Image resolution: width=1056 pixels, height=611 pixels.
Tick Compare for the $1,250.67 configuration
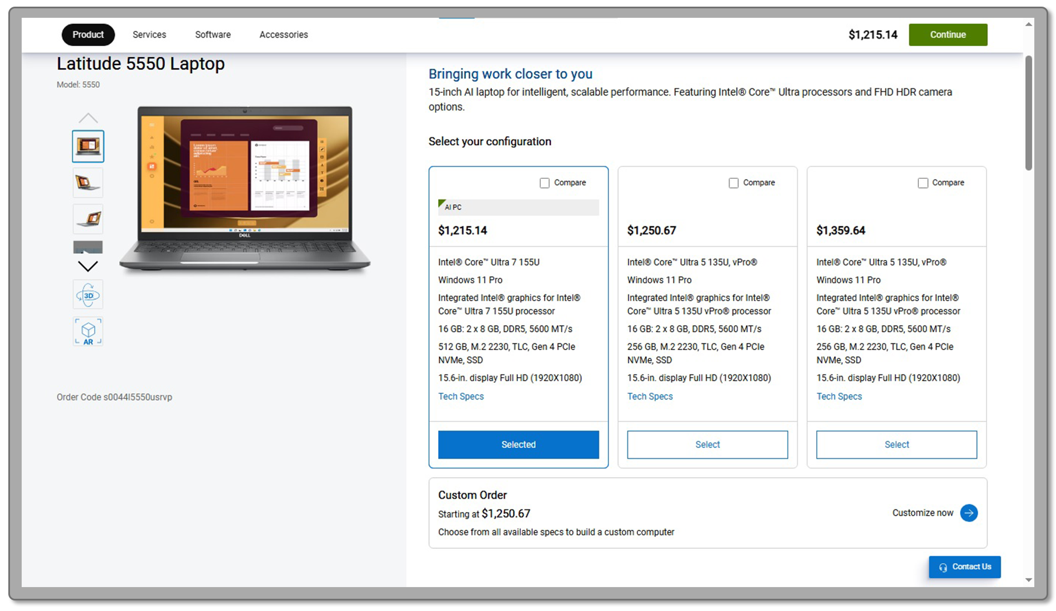(x=733, y=183)
